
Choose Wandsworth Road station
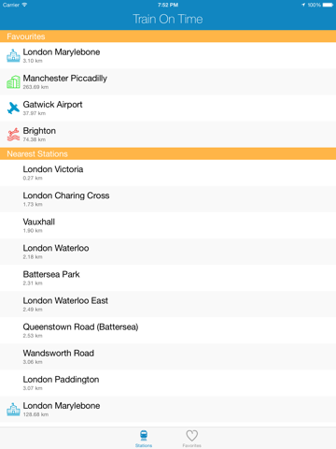[168, 356]
